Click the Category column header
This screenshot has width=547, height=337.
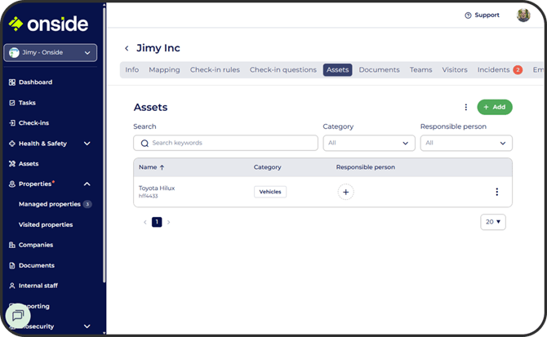267,167
